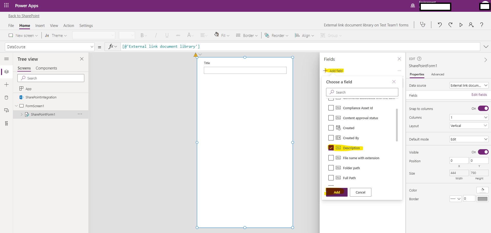Open SharePointForm1 more options ellipsis

[80, 114]
